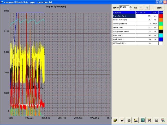The height and width of the screenshot is (125, 167).
Task: Click the 9000 rpm axis label
Action: tap(7, 11)
